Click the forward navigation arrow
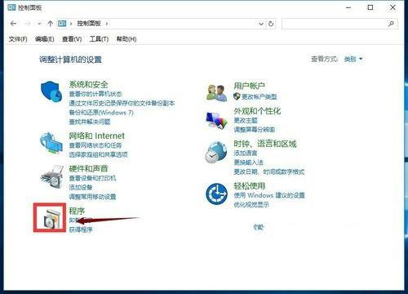 pyautogui.click(x=28, y=24)
